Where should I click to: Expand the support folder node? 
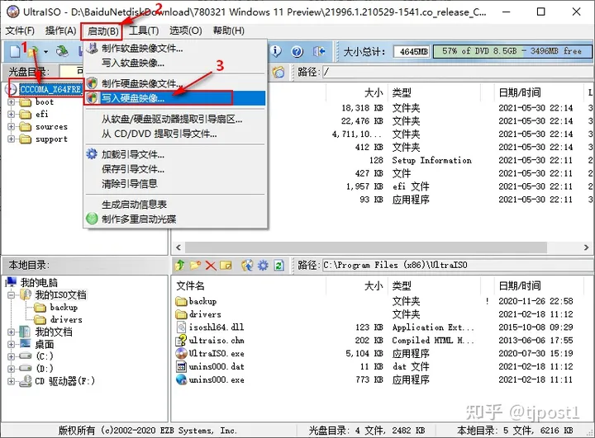[x=11, y=139]
